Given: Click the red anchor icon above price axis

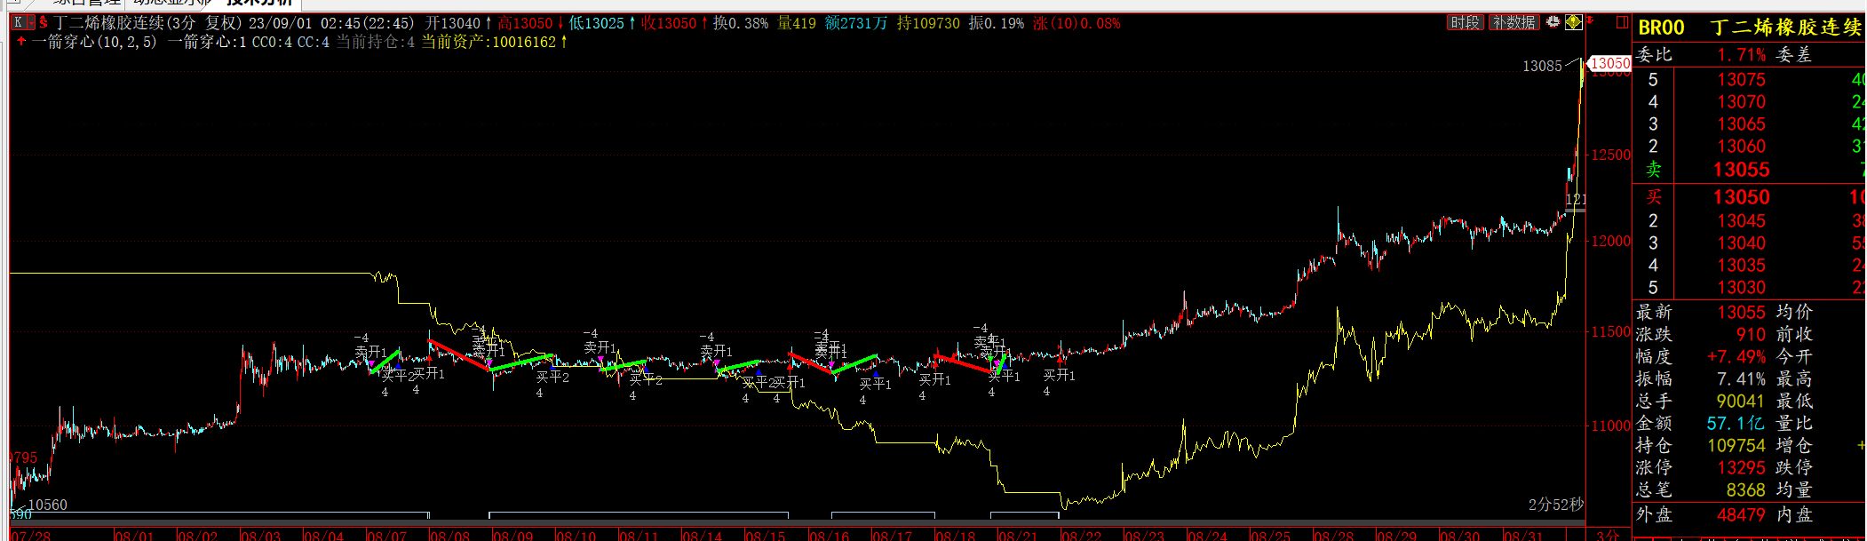Looking at the screenshot, I should pyautogui.click(x=1590, y=21).
